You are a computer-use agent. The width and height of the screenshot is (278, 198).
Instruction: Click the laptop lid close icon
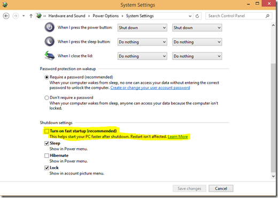tap(49, 56)
